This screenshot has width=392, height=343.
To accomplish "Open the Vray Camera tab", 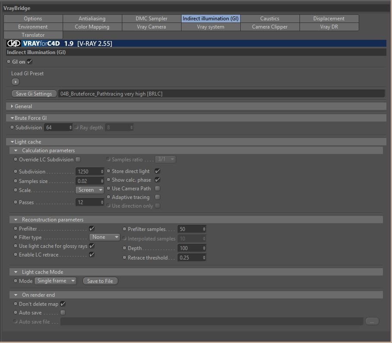I will click(152, 27).
